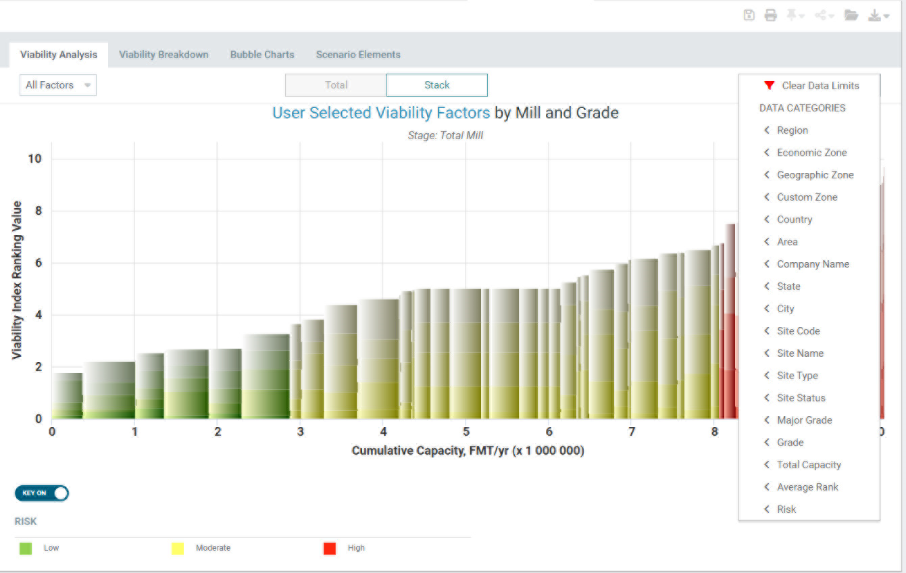Turn off the KEY ON switch
This screenshot has width=906, height=573.
(41, 493)
